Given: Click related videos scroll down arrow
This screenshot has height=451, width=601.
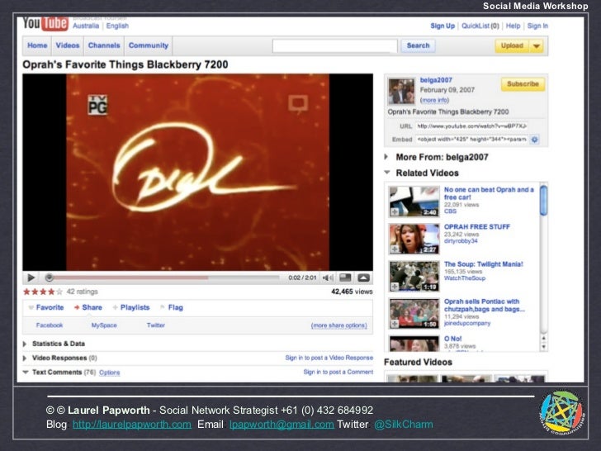Looking at the screenshot, I should [543, 347].
